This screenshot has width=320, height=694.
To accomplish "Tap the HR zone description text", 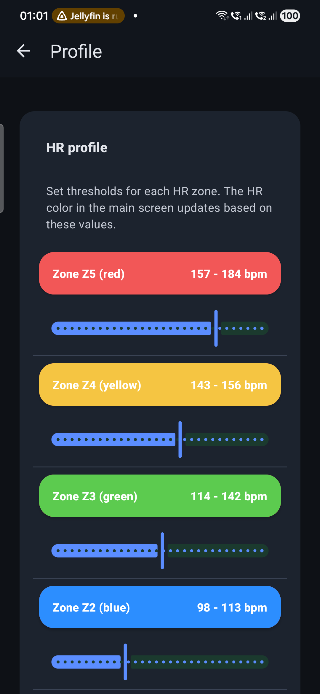I will click(x=159, y=207).
